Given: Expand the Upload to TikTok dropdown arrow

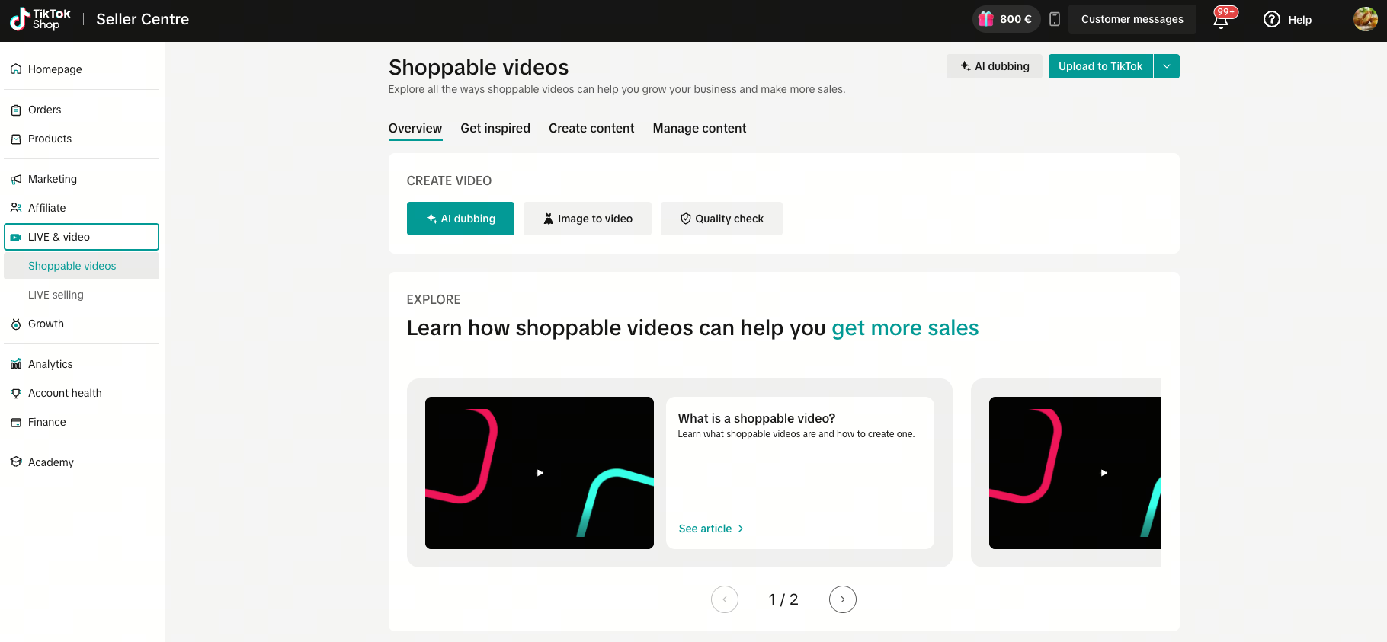Looking at the screenshot, I should coord(1167,66).
